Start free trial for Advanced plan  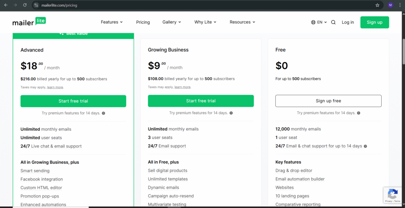click(x=73, y=101)
